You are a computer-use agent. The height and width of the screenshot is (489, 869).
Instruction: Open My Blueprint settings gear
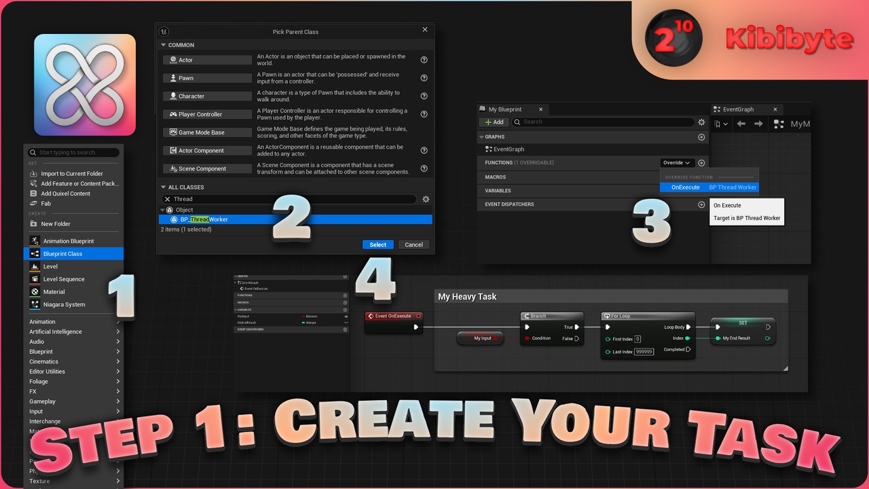(x=701, y=122)
